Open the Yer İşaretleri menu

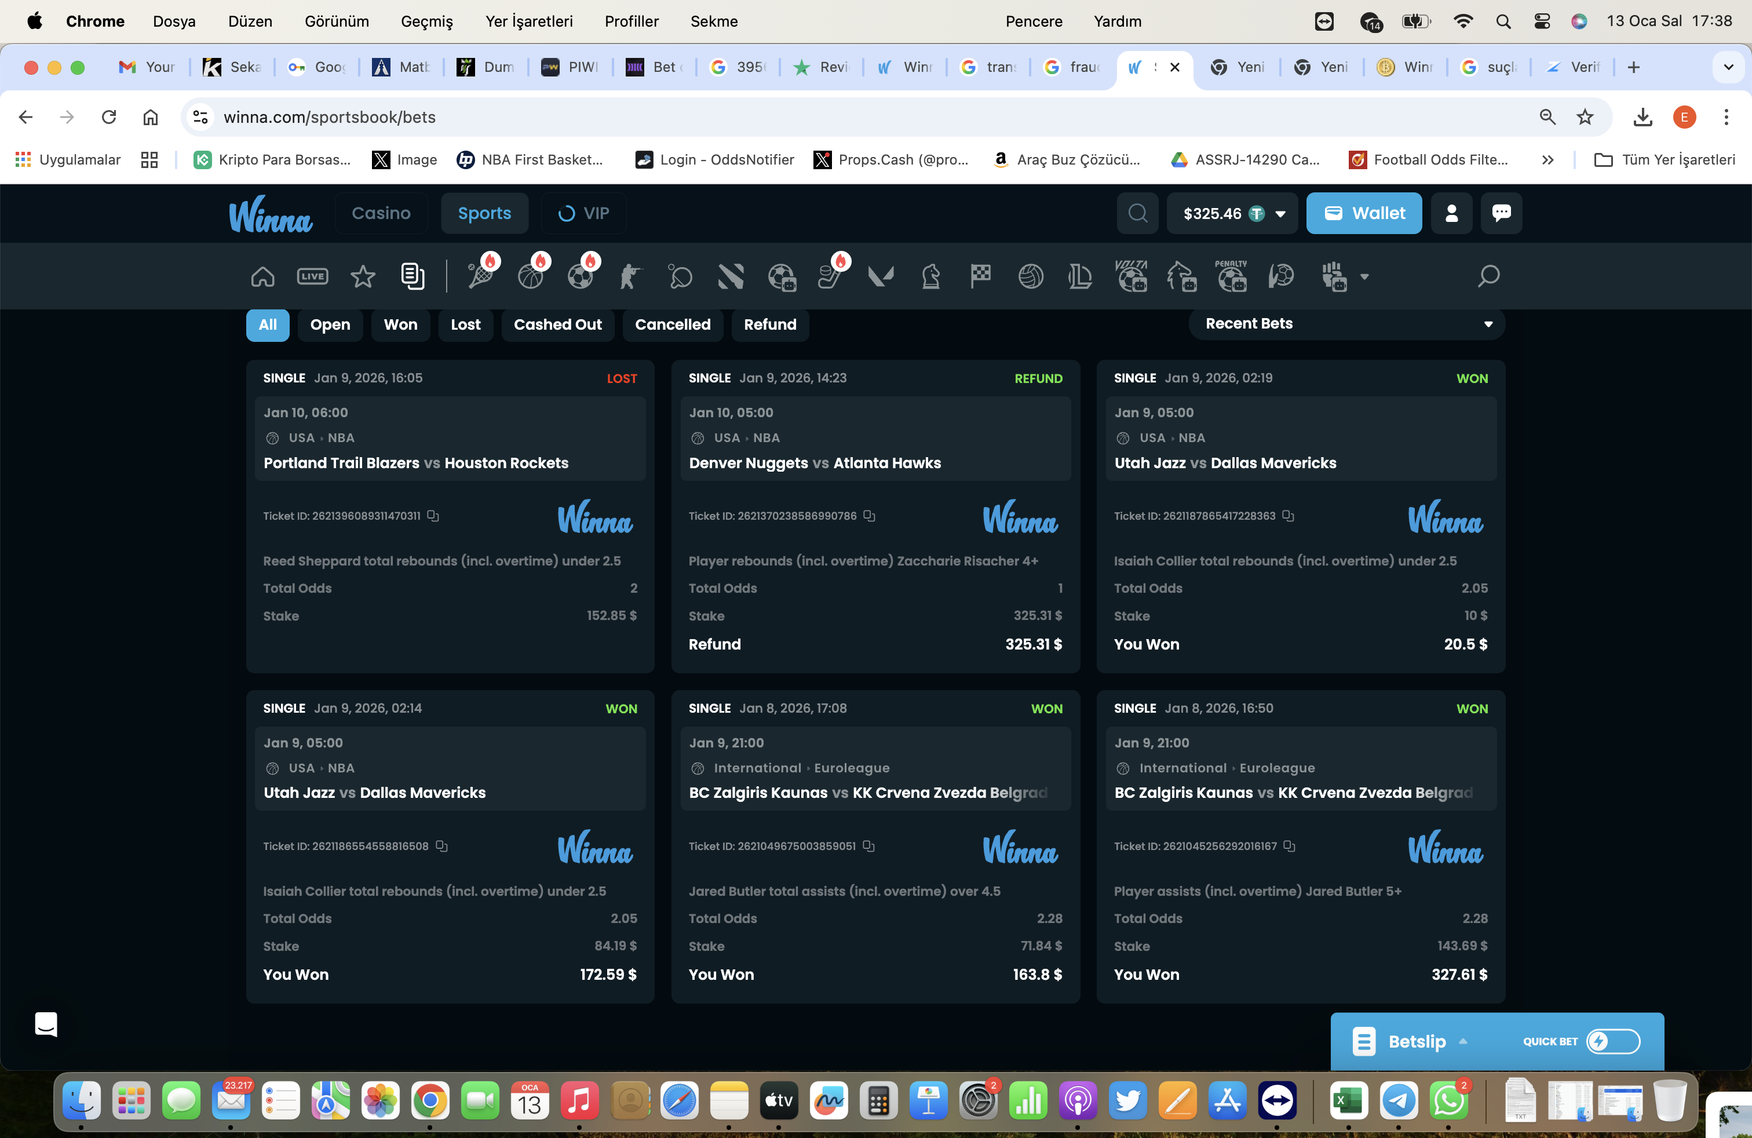[528, 21]
